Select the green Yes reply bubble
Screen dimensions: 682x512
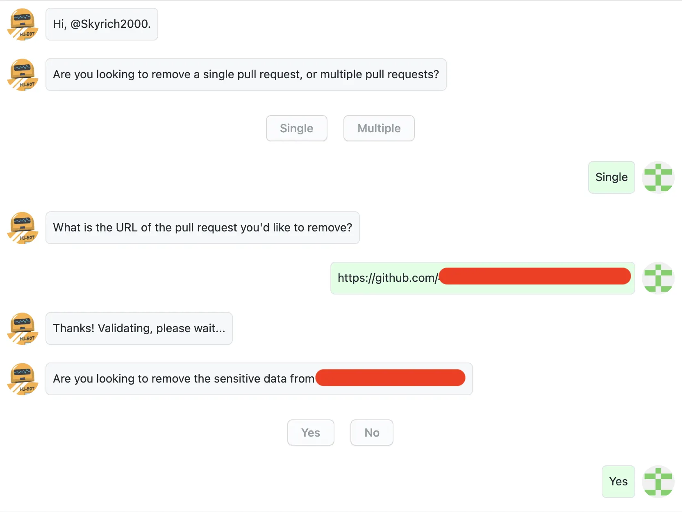(x=618, y=482)
